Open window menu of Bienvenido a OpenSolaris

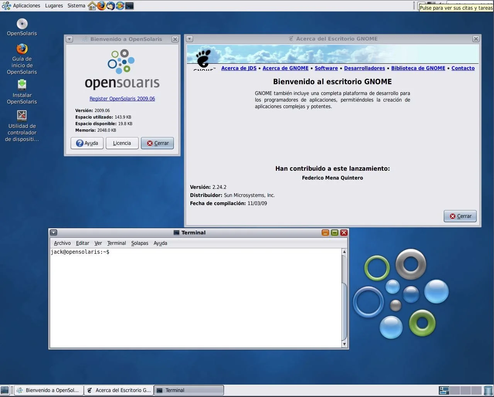tap(69, 39)
